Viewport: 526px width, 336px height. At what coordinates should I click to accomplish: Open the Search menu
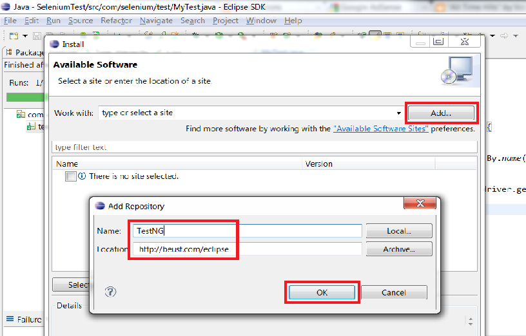193,21
